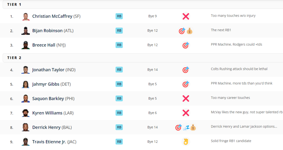Image resolution: width=283 pixels, height=150 pixels.
Task: Click the red X icon for Saquon Barkley
Action: click(x=186, y=99)
